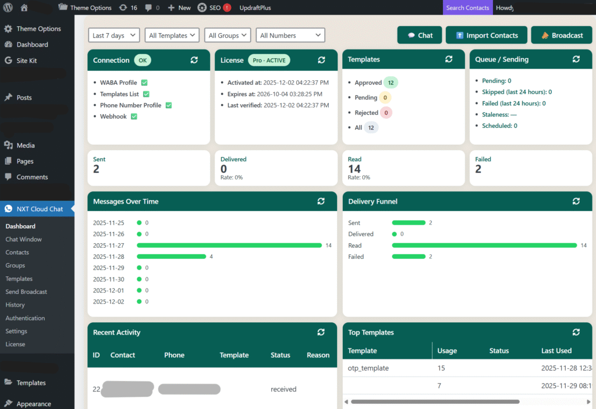Expand the All Templates filter
Screen dimensions: 596x409
(172, 35)
